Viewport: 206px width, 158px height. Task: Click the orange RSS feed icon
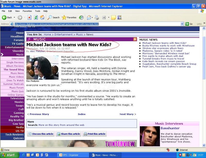coord(135,39)
